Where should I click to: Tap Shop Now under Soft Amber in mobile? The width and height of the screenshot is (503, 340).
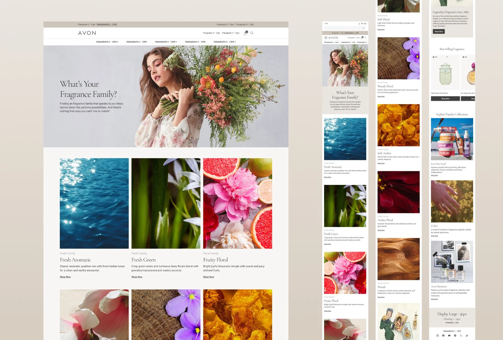coord(381,163)
